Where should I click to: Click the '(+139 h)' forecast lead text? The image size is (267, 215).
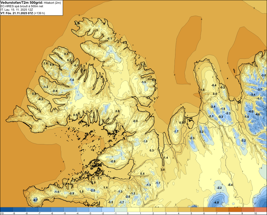point(39,13)
